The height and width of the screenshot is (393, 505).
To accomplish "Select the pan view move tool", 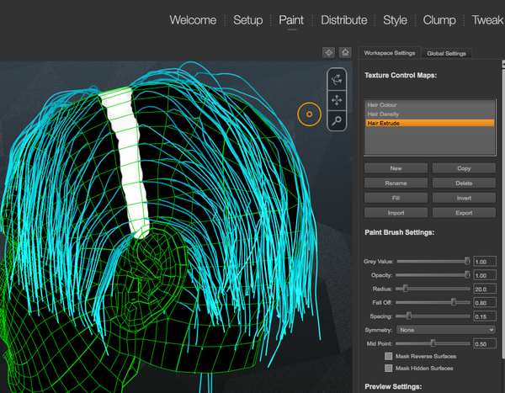I will [337, 100].
